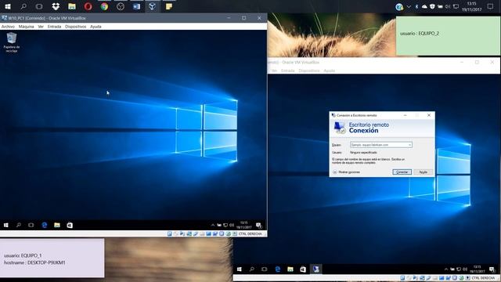Click 'CTRL DERECHA' host key label in W10_PC1
The width and height of the screenshot is (501, 282).
point(250,233)
